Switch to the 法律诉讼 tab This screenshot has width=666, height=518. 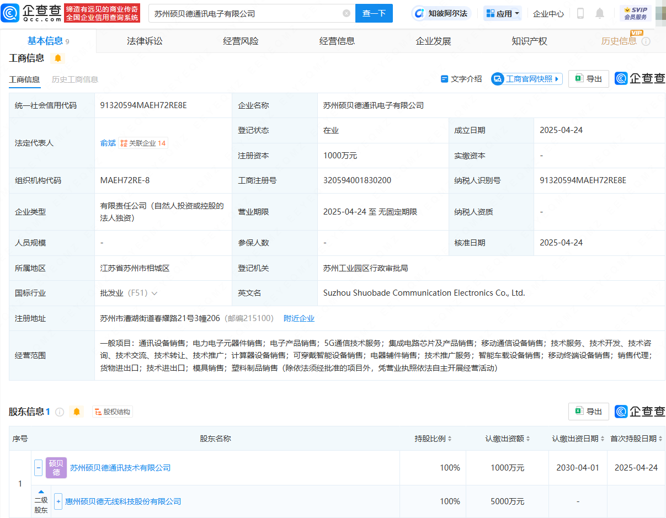pos(145,41)
